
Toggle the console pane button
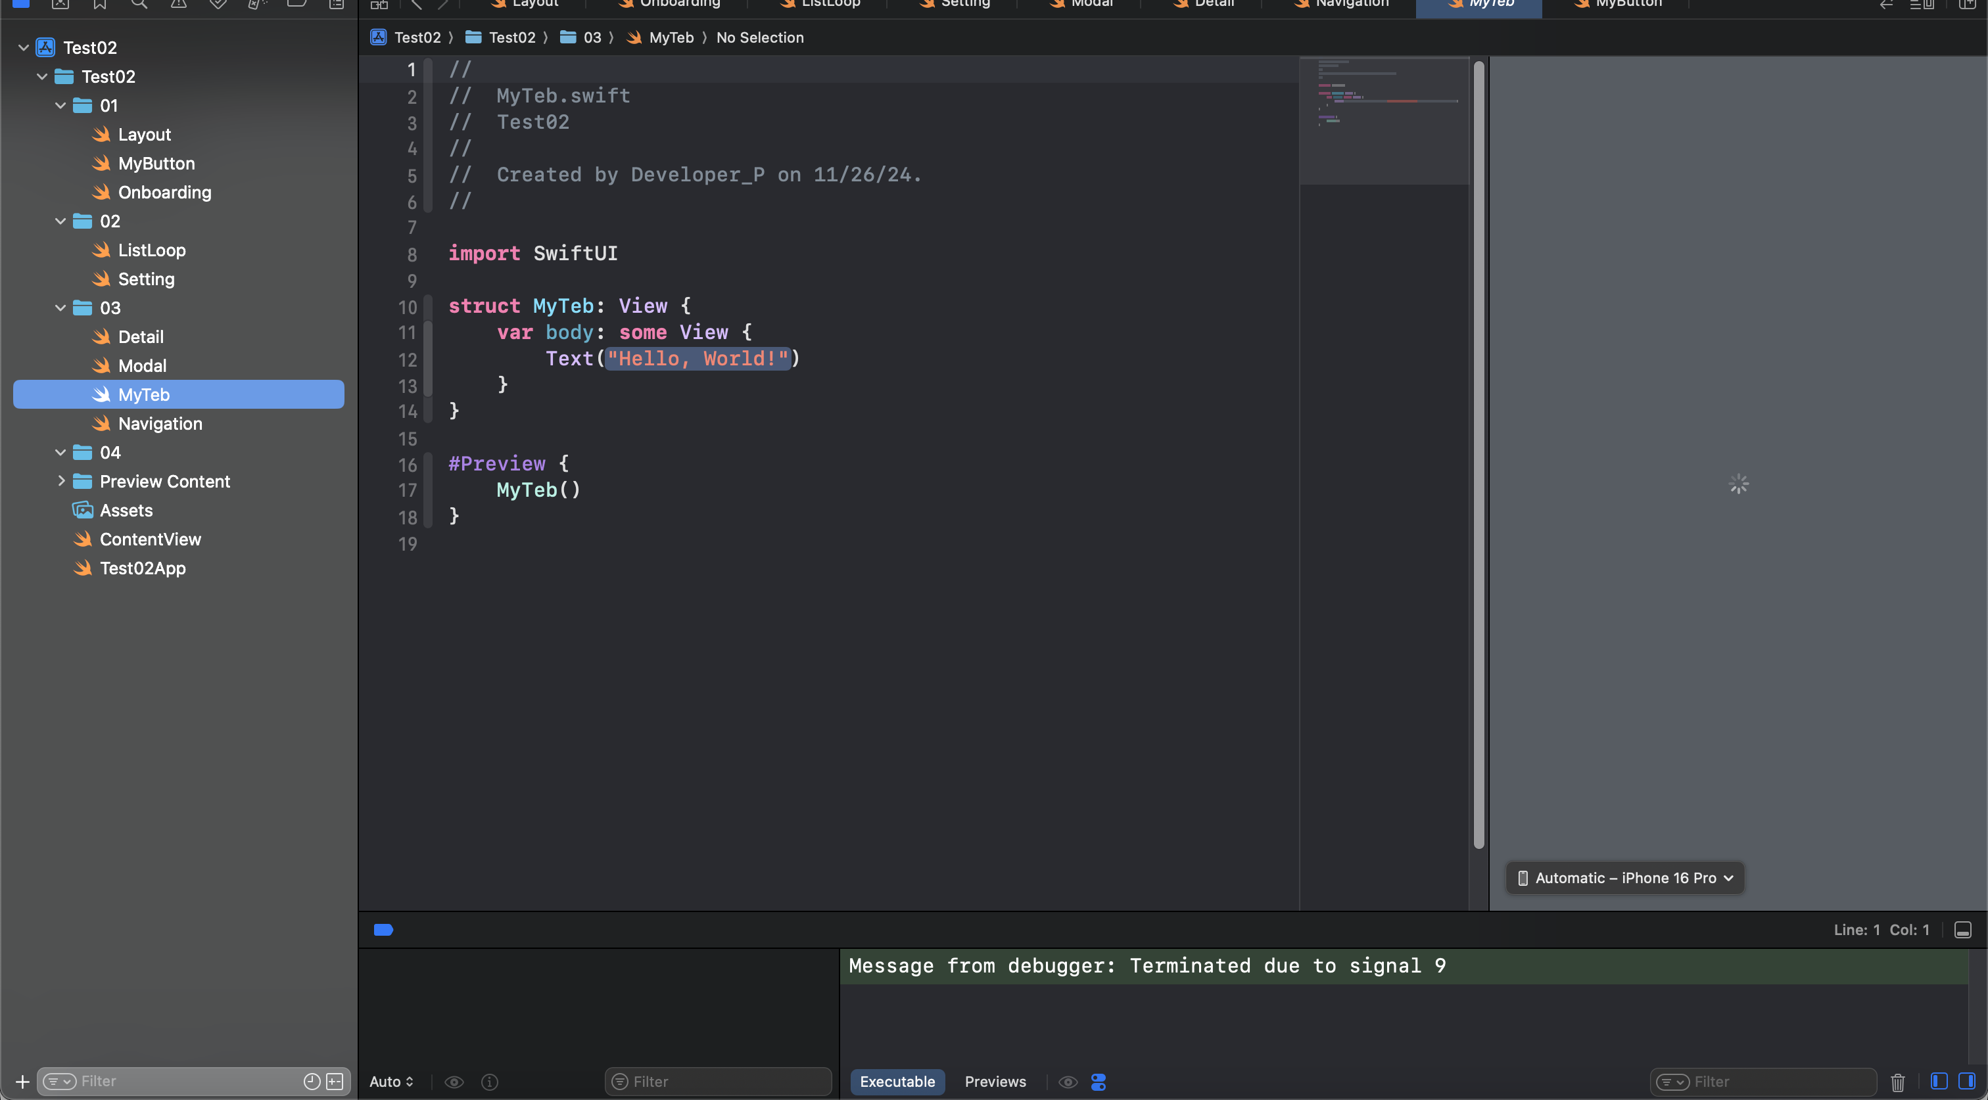[x=1966, y=1082]
